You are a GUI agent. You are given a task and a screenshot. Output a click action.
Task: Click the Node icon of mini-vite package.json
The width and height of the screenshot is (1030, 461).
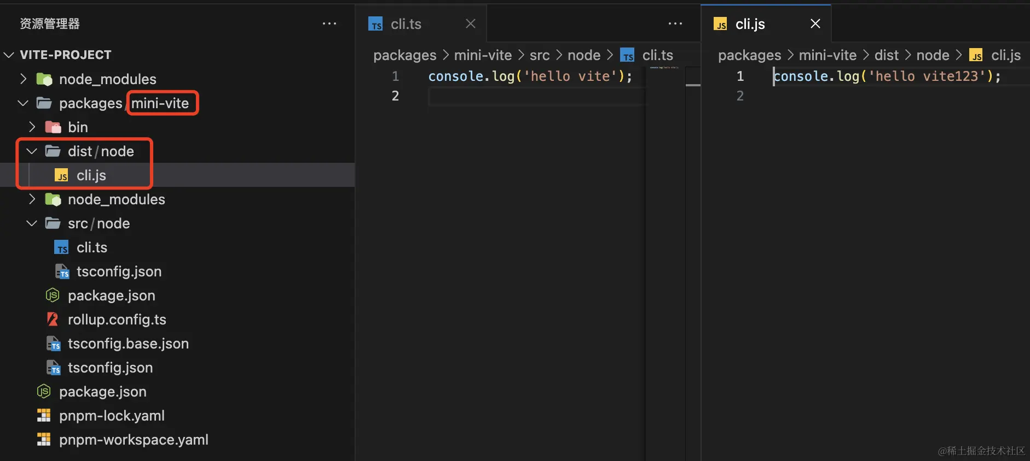coord(53,295)
